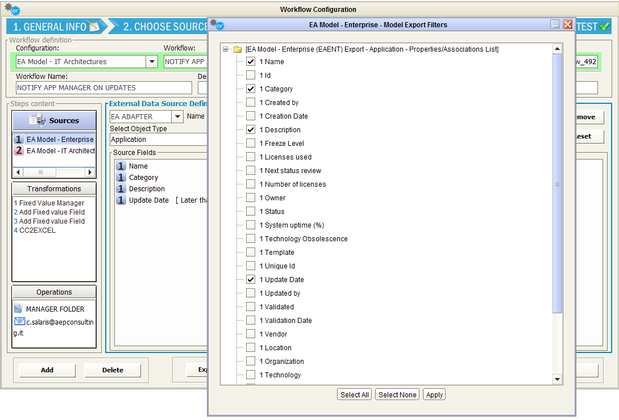Click the number icon beside Description source field
Screen dimensions: 619x420
coord(121,189)
